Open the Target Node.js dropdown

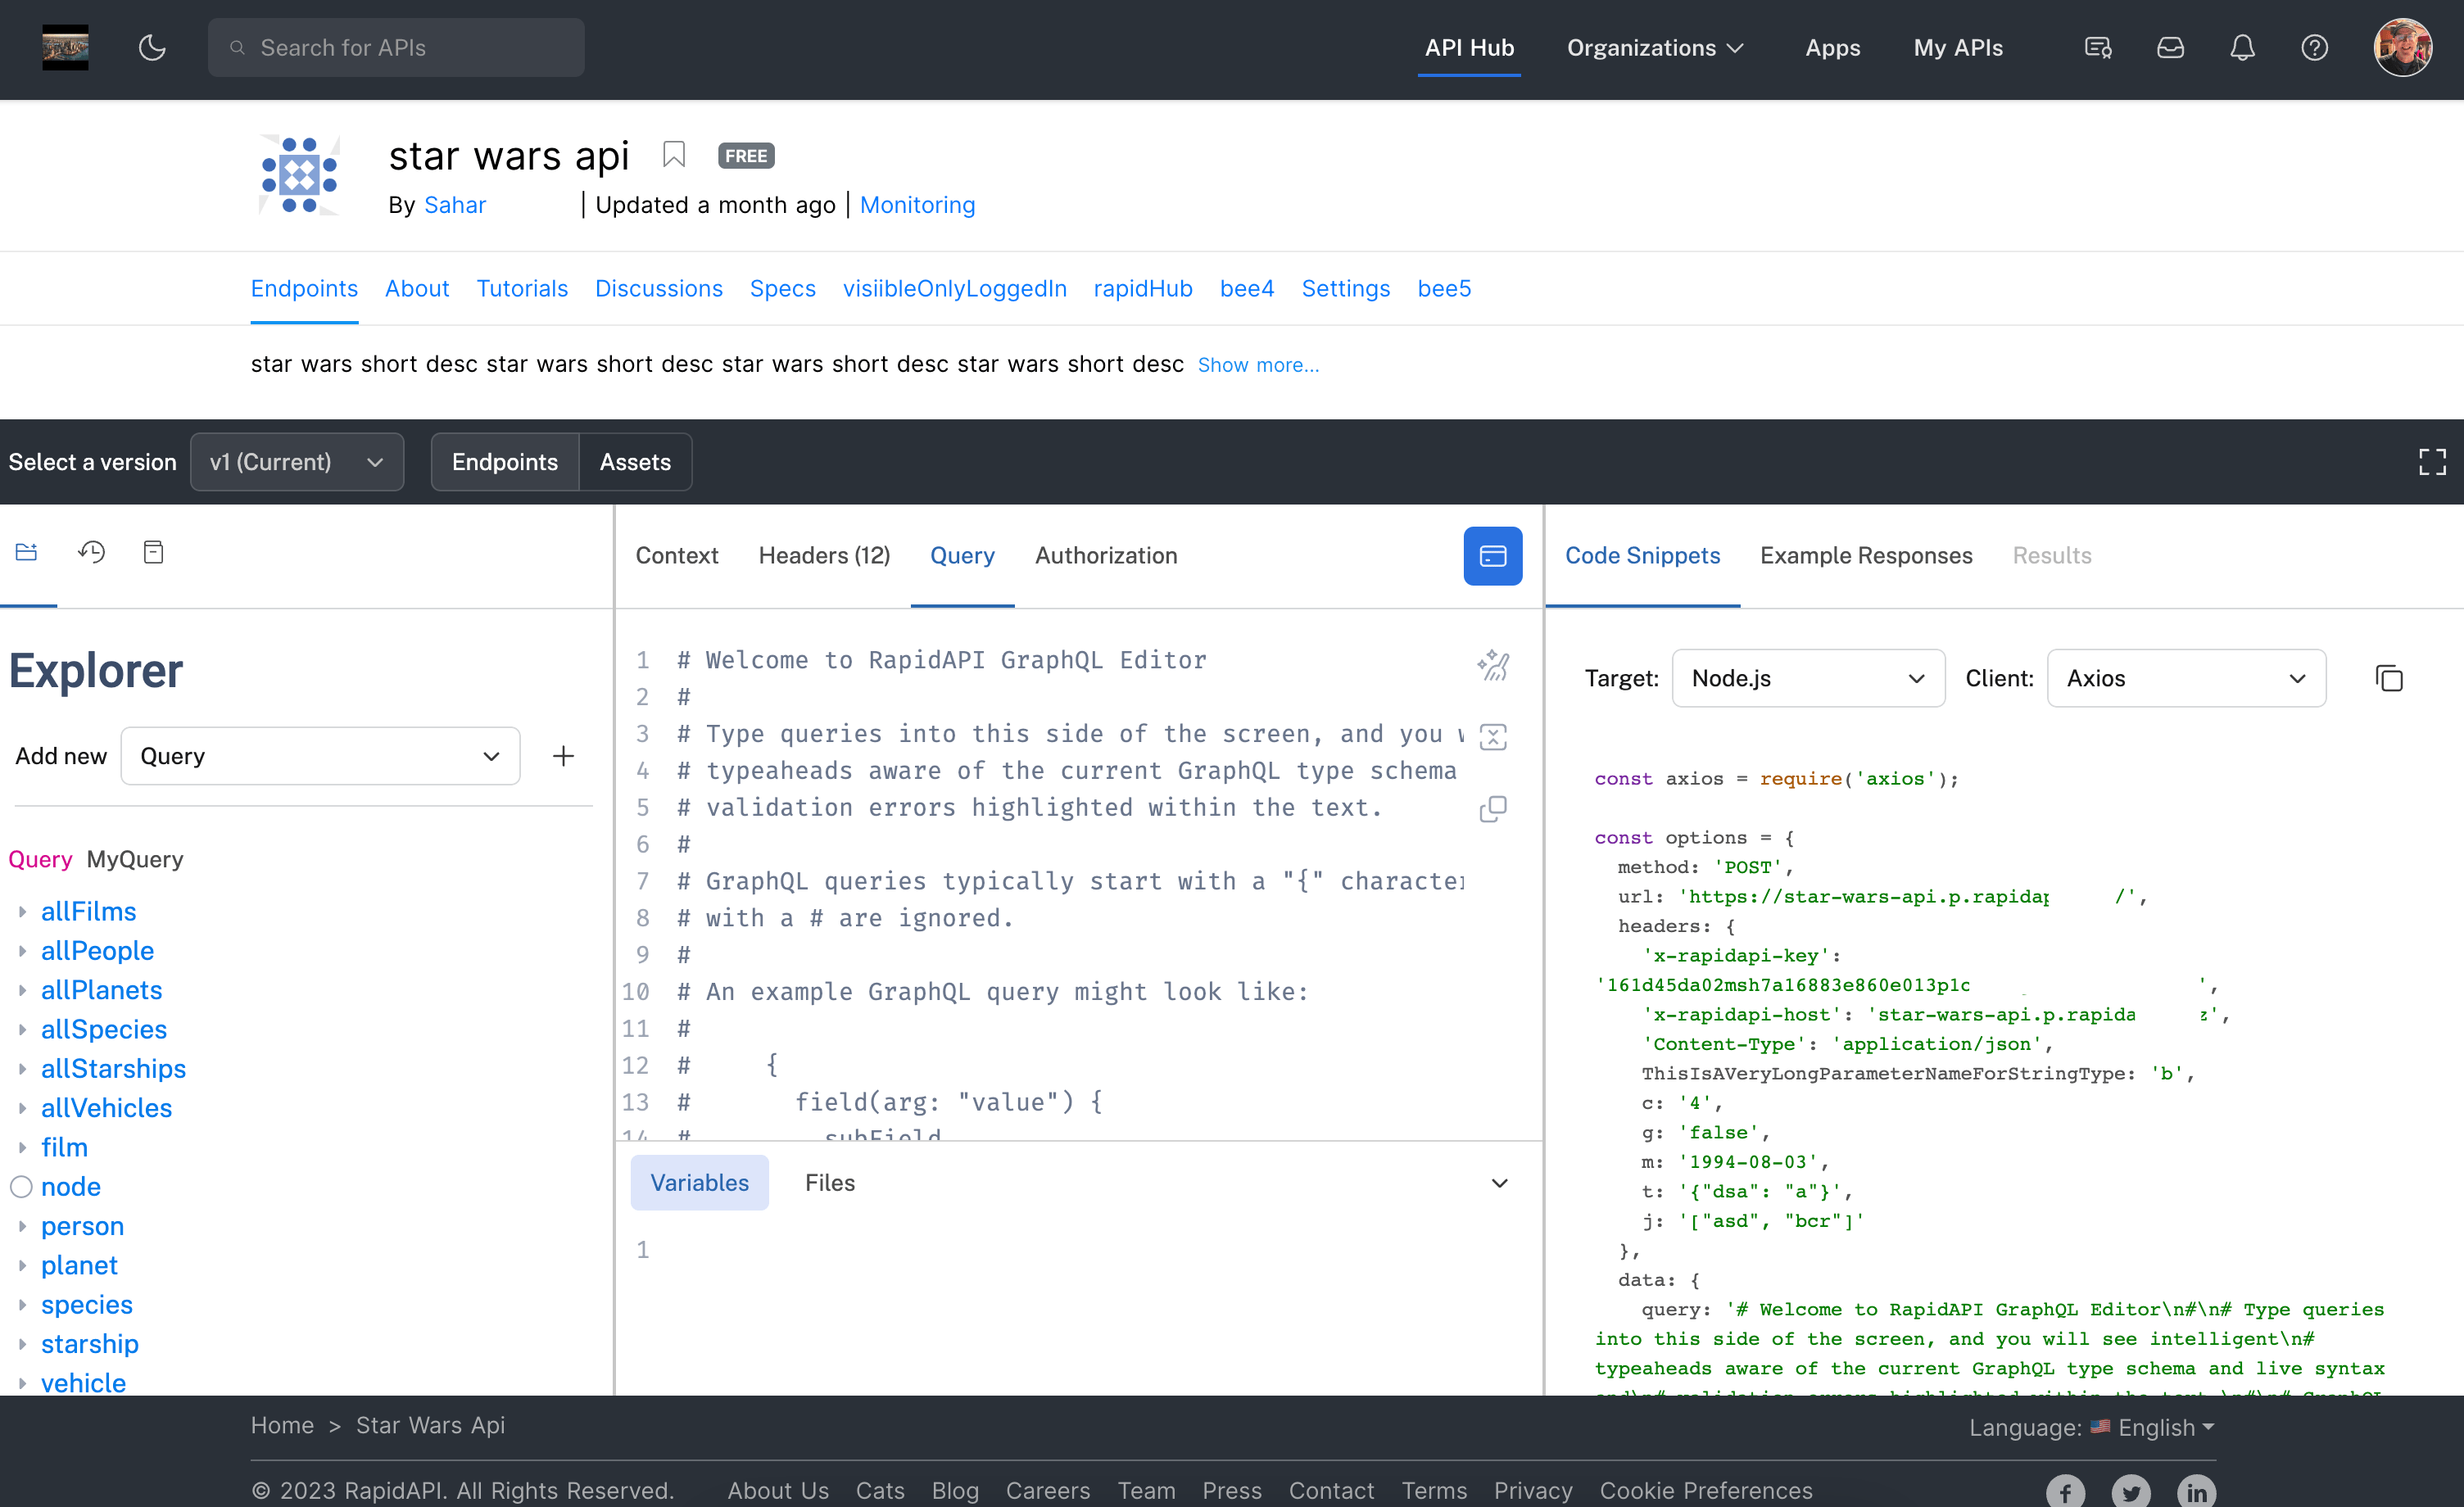click(1807, 678)
